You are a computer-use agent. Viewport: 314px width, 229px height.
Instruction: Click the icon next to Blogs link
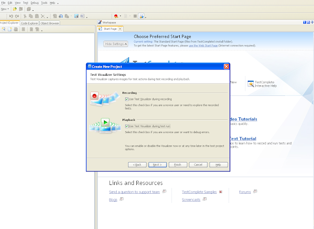click(x=122, y=199)
